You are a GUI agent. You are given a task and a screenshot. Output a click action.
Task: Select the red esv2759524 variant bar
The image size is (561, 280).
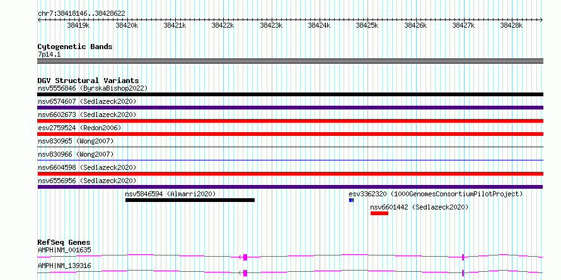pyautogui.click(x=290, y=134)
